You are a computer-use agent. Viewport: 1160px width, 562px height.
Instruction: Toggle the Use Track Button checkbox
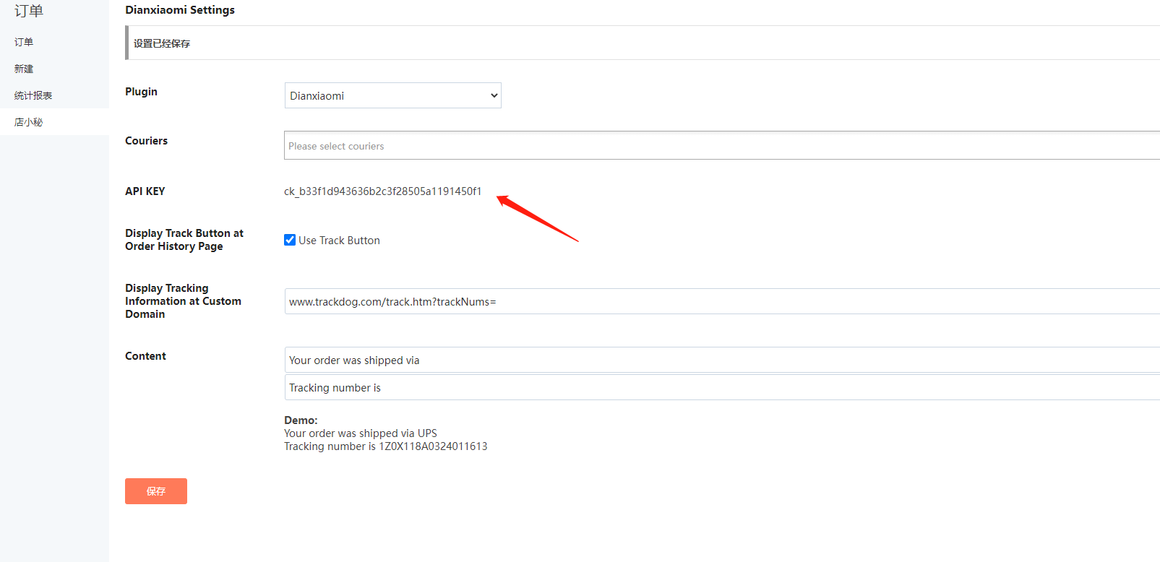pyautogui.click(x=290, y=240)
